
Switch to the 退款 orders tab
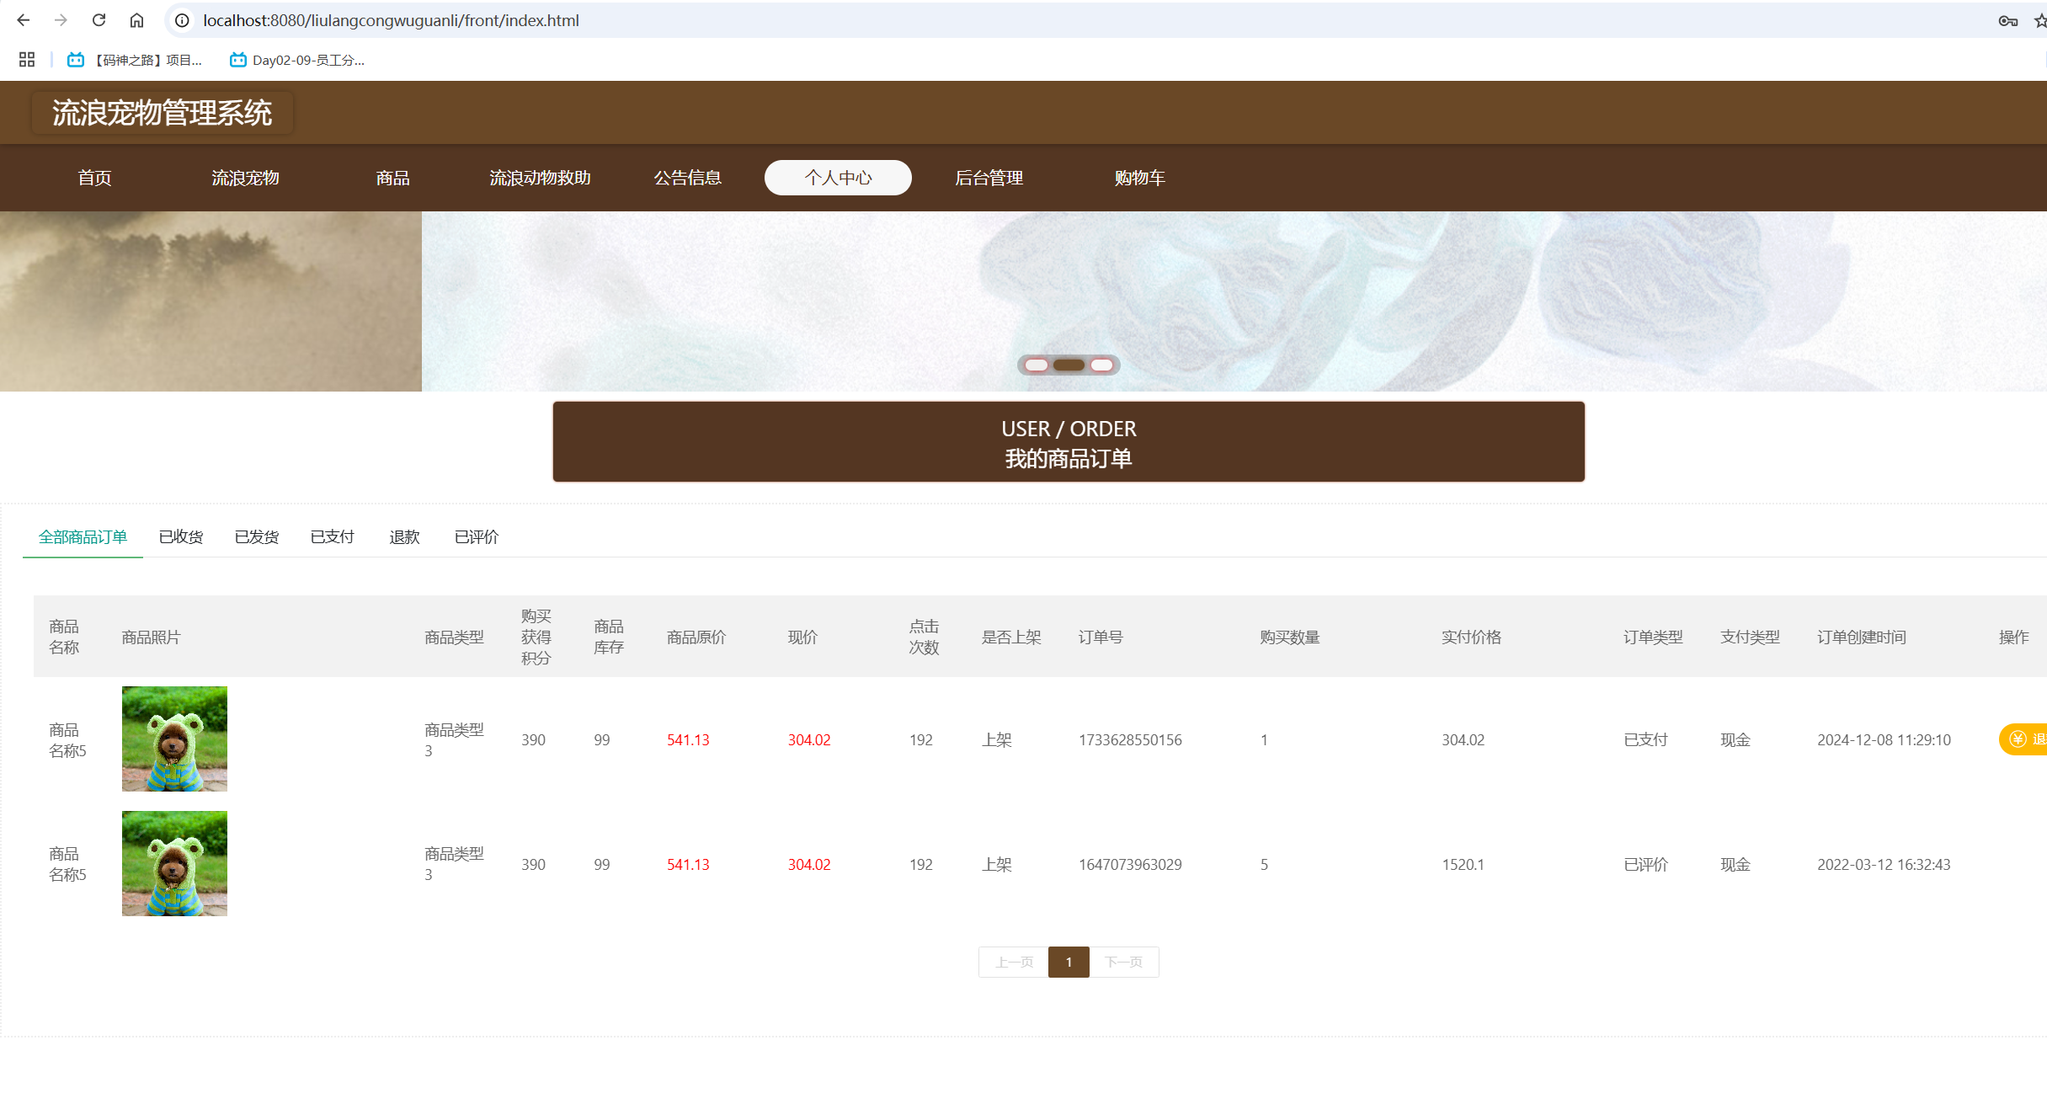click(404, 536)
